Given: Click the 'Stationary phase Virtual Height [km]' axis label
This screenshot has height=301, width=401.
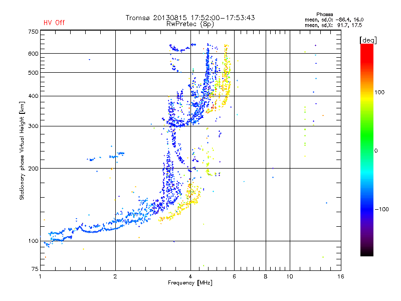Looking at the screenshot, I should point(22,150).
